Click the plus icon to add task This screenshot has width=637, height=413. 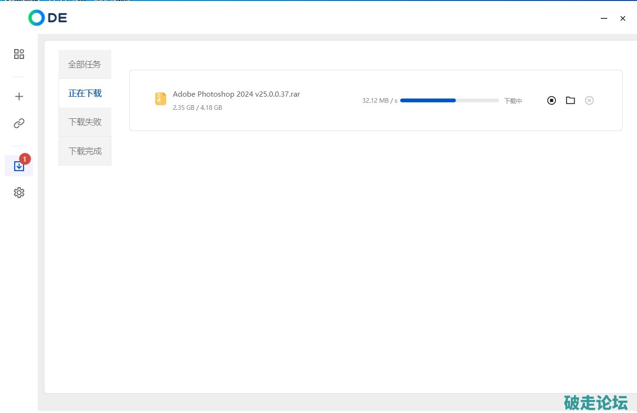click(19, 97)
